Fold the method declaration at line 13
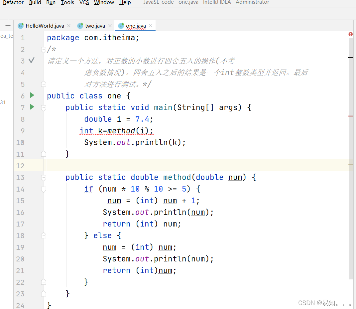The image size is (356, 309). [44, 178]
